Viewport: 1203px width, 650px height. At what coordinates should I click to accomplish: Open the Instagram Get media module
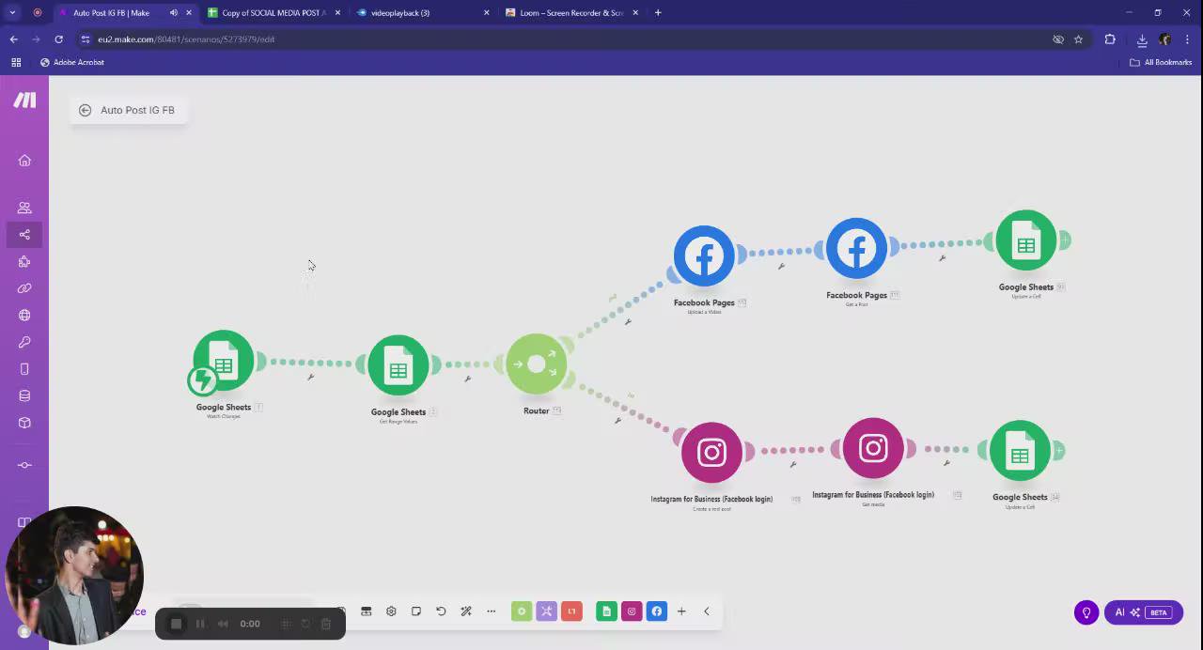pos(873,448)
